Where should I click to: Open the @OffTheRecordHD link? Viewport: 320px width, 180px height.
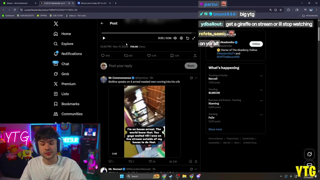(x=228, y=57)
